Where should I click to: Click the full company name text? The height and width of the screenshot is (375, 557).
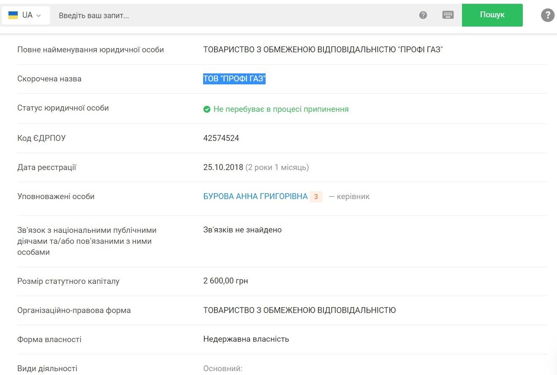tap(323, 50)
